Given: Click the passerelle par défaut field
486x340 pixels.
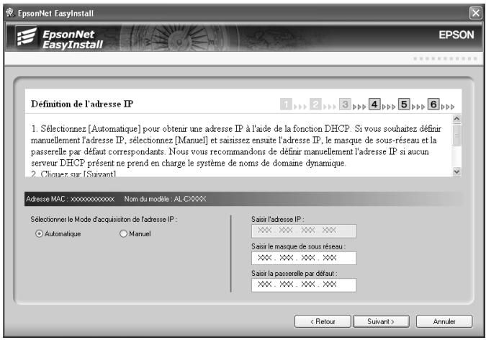Looking at the screenshot, I should (x=304, y=285).
